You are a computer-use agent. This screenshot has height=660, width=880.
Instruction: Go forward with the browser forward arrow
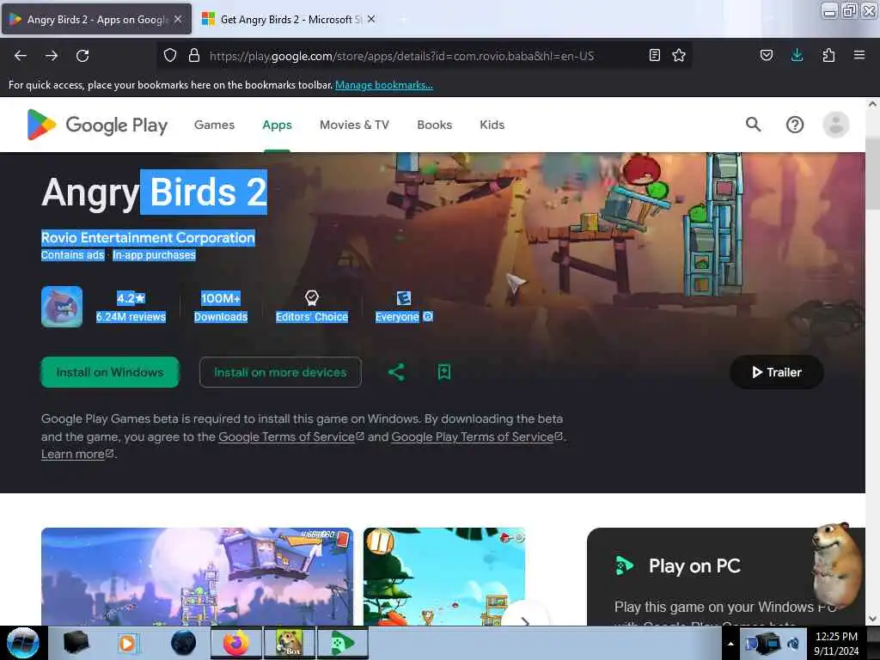(x=52, y=56)
